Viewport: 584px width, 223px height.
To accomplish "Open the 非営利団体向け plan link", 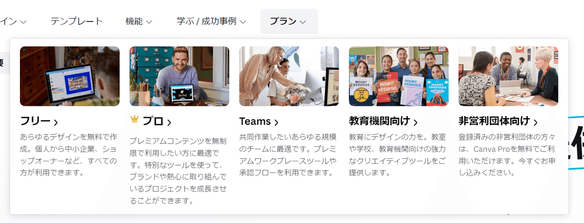I will point(498,121).
